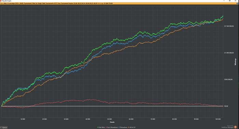The height and width of the screenshot is (129, 239).
Task: Toggle the All-In EV legend entry
Action: point(132,127)
